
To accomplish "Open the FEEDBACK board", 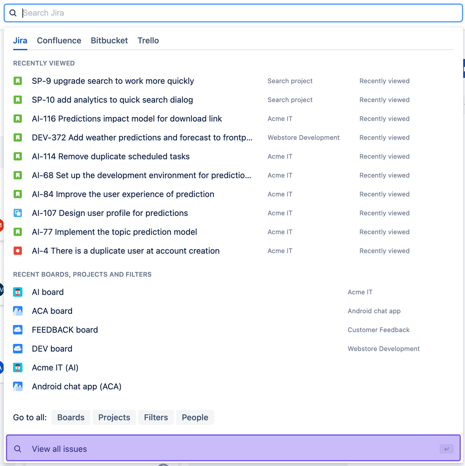I will [65, 330].
